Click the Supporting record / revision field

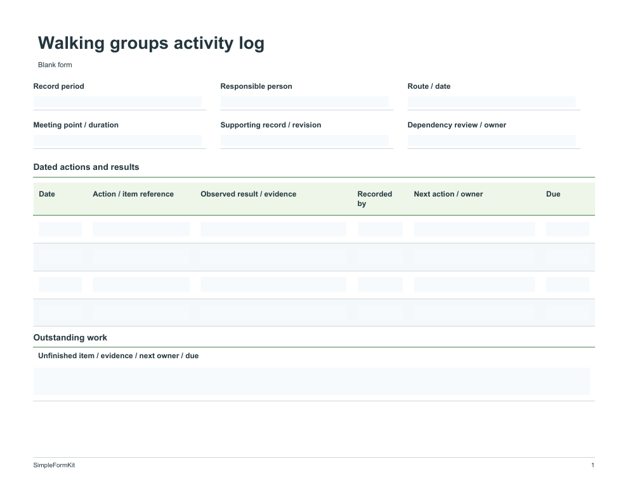tap(304, 141)
